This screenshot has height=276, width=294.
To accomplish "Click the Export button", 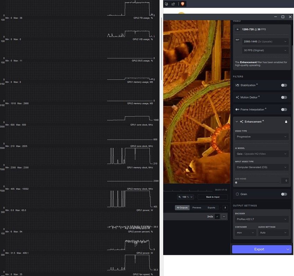I will 259,249.
